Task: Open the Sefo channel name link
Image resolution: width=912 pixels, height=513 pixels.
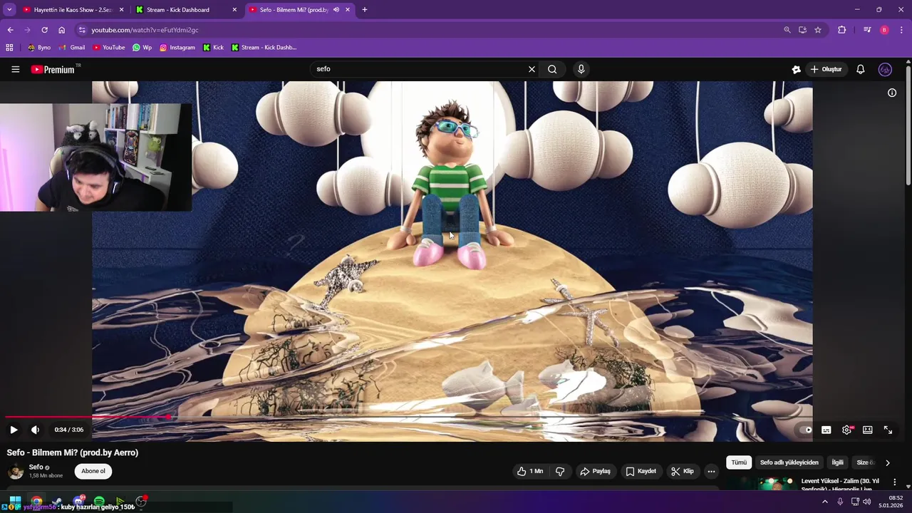Action: [36, 467]
